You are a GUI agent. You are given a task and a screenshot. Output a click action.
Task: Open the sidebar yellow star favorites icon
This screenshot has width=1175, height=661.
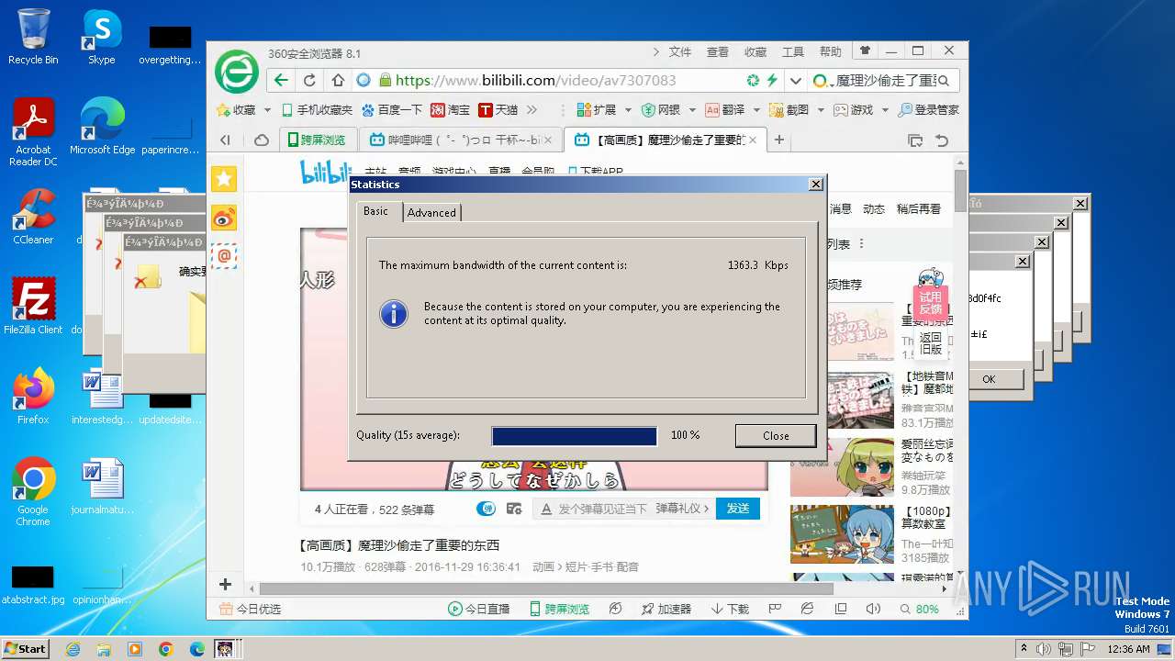pyautogui.click(x=224, y=179)
